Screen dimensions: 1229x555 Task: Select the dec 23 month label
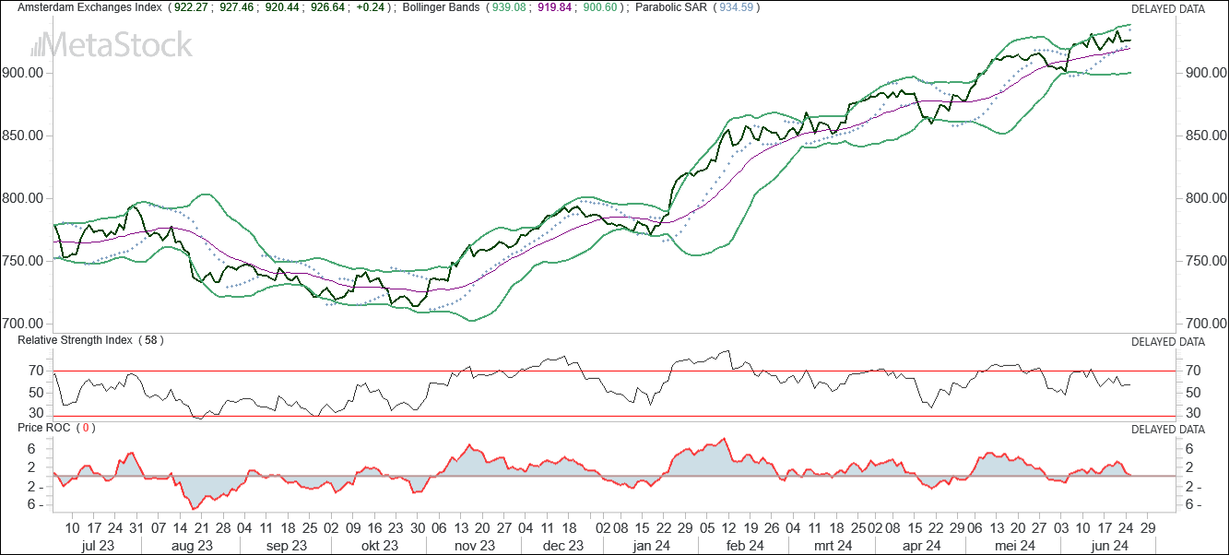point(562,546)
